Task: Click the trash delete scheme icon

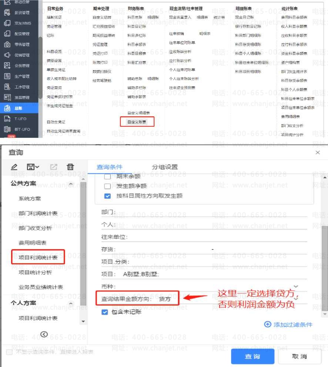Action: [70, 167]
